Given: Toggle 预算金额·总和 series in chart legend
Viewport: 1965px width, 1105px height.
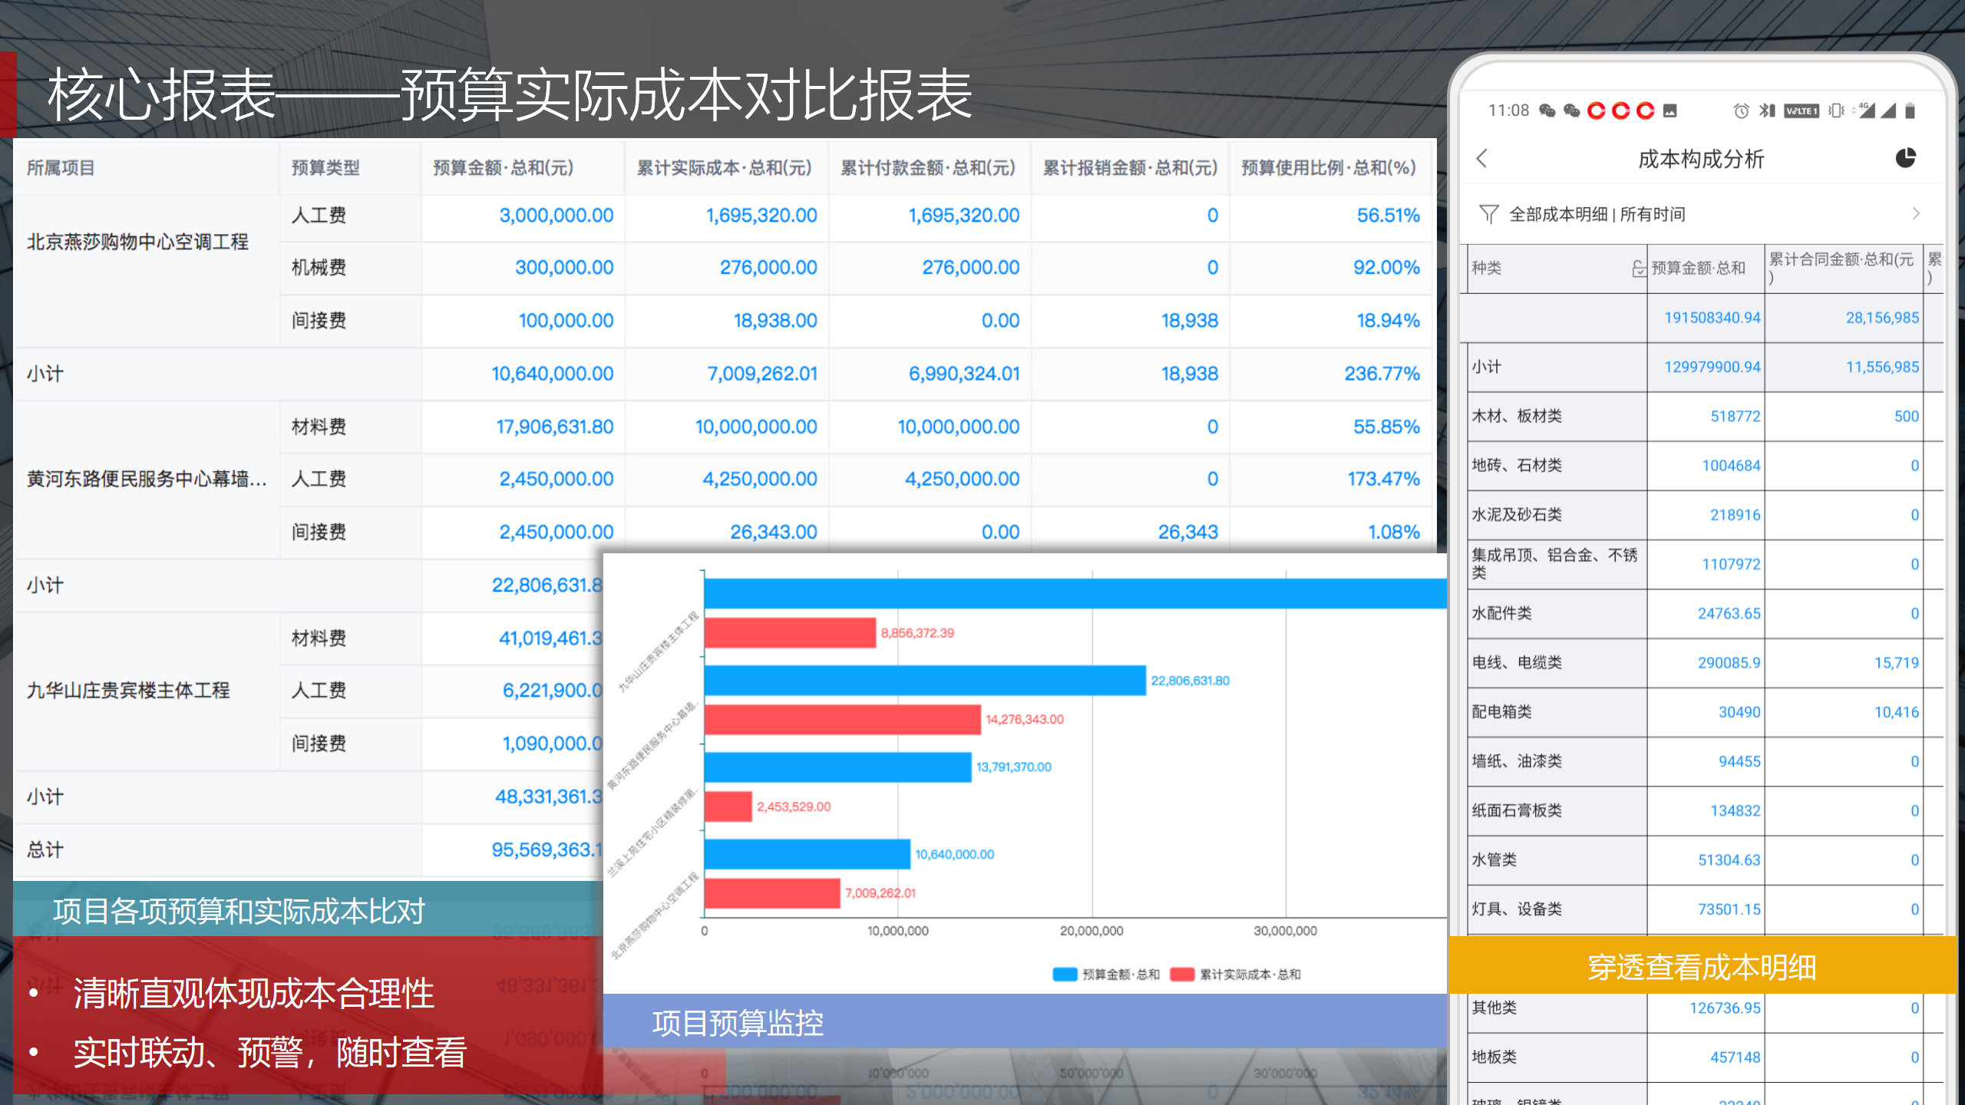Looking at the screenshot, I should pyautogui.click(x=1106, y=975).
